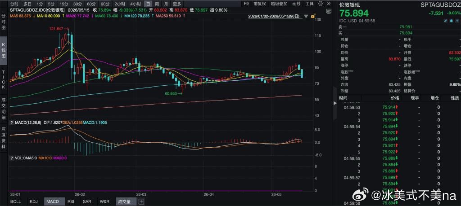
Task: Open MACD indicator help question mark
Action: click(12, 122)
